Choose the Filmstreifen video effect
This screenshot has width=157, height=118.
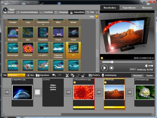[43, 34]
